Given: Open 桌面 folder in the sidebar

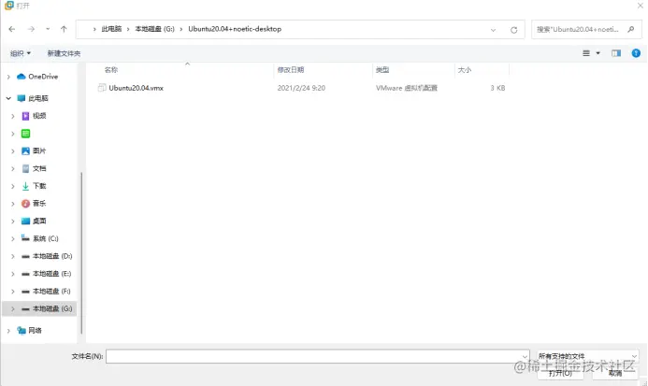Looking at the screenshot, I should pyautogui.click(x=39, y=222).
